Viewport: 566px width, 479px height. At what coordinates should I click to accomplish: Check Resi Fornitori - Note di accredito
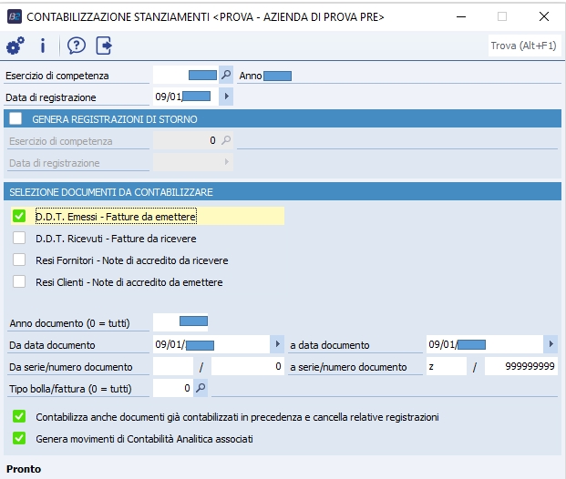tap(19, 260)
